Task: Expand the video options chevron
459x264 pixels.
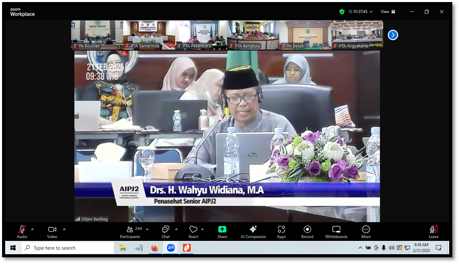Action: tap(64, 229)
